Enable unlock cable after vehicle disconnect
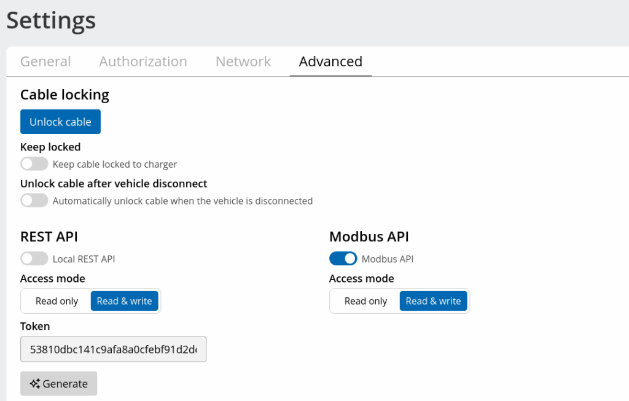 pos(34,200)
